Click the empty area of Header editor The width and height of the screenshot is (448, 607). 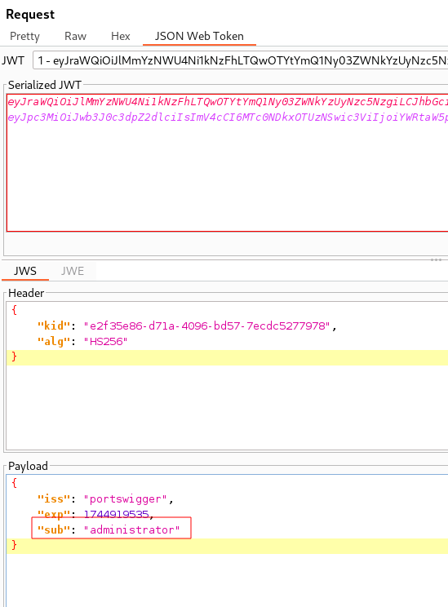pyautogui.click(x=228, y=406)
